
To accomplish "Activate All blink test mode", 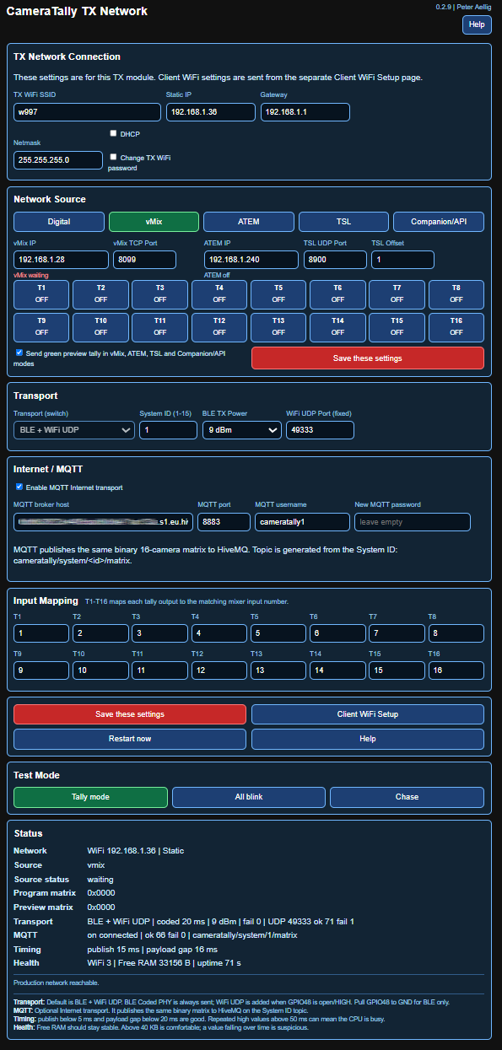I will pyautogui.click(x=249, y=797).
